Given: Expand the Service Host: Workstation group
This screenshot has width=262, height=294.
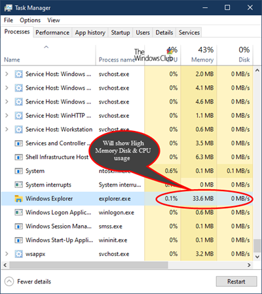Looking at the screenshot, I should (x=7, y=129).
